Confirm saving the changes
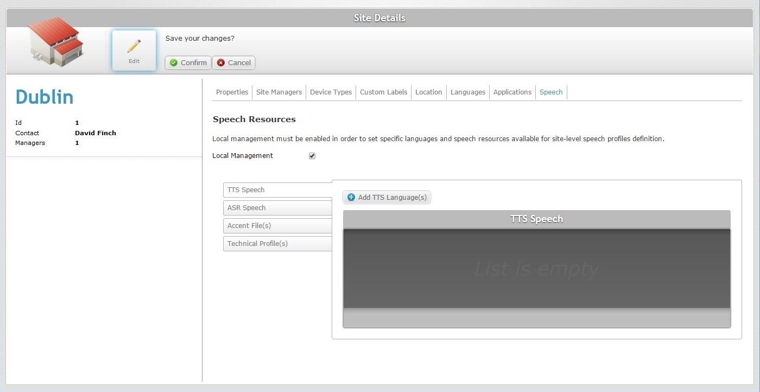This screenshot has width=760, height=392. pos(188,62)
